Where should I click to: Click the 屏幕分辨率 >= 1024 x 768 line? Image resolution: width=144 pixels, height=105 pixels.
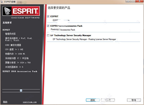pos(18,63)
